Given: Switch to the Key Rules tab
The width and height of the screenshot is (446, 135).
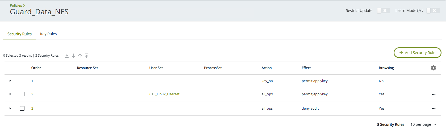Looking at the screenshot, I should (x=48, y=34).
